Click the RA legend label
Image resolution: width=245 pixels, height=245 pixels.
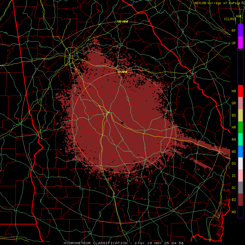tap(234, 139)
